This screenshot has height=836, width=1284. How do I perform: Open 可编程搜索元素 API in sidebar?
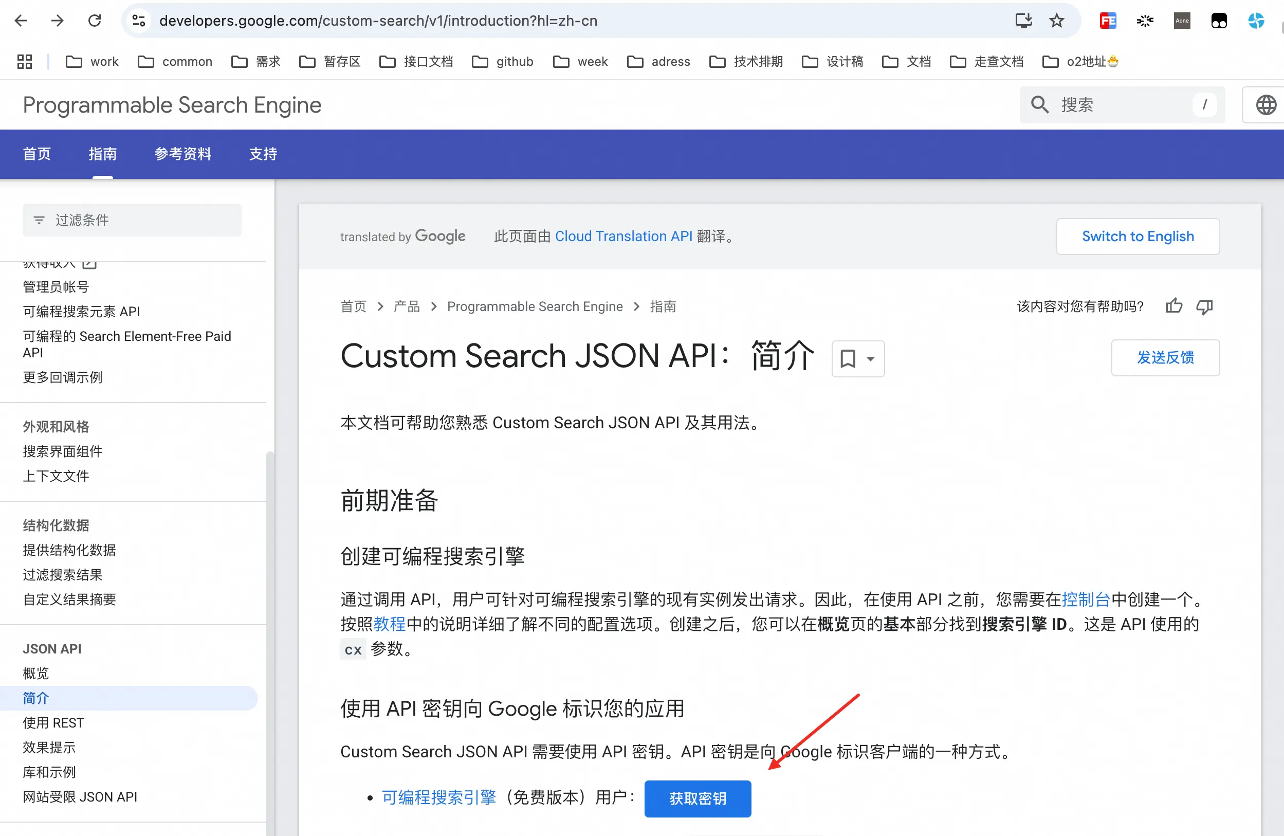tap(81, 312)
